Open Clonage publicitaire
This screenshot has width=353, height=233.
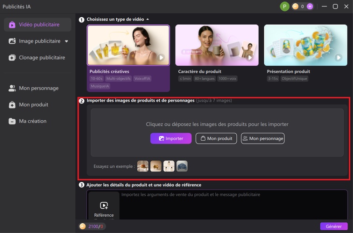(x=38, y=57)
